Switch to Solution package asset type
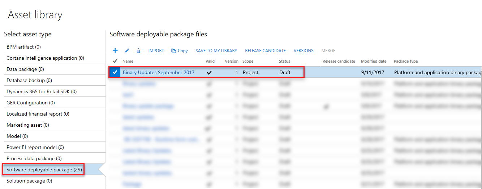Screen dimensions: 482x189 pos(29,181)
